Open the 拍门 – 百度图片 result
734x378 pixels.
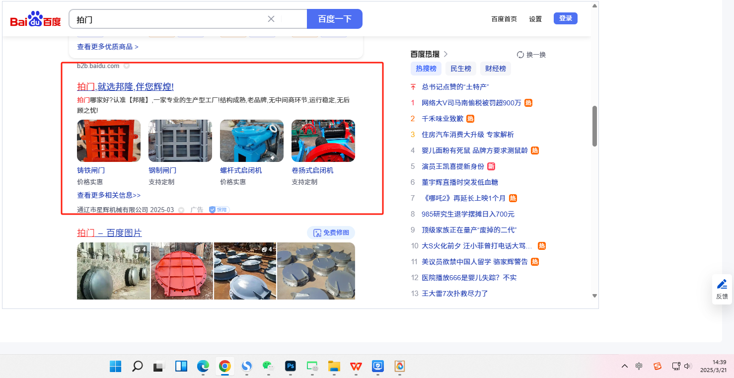[109, 232]
